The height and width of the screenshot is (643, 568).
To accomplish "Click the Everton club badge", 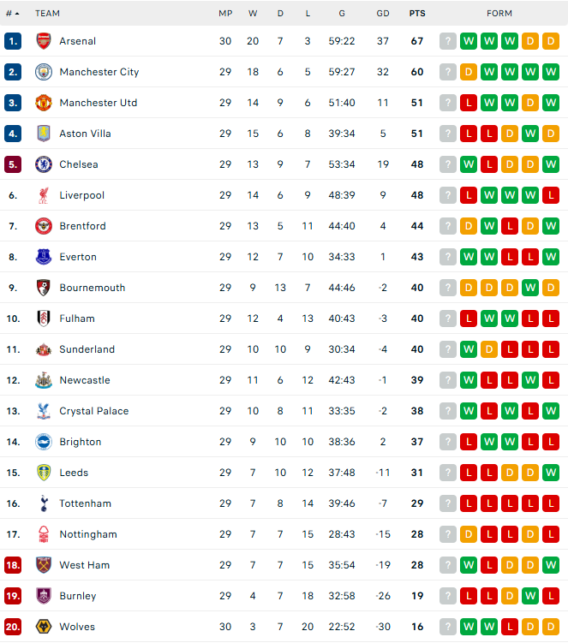I will [44, 257].
